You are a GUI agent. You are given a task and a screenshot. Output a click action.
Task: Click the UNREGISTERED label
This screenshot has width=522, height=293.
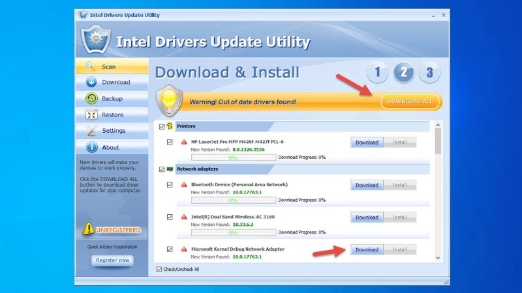coord(118,230)
